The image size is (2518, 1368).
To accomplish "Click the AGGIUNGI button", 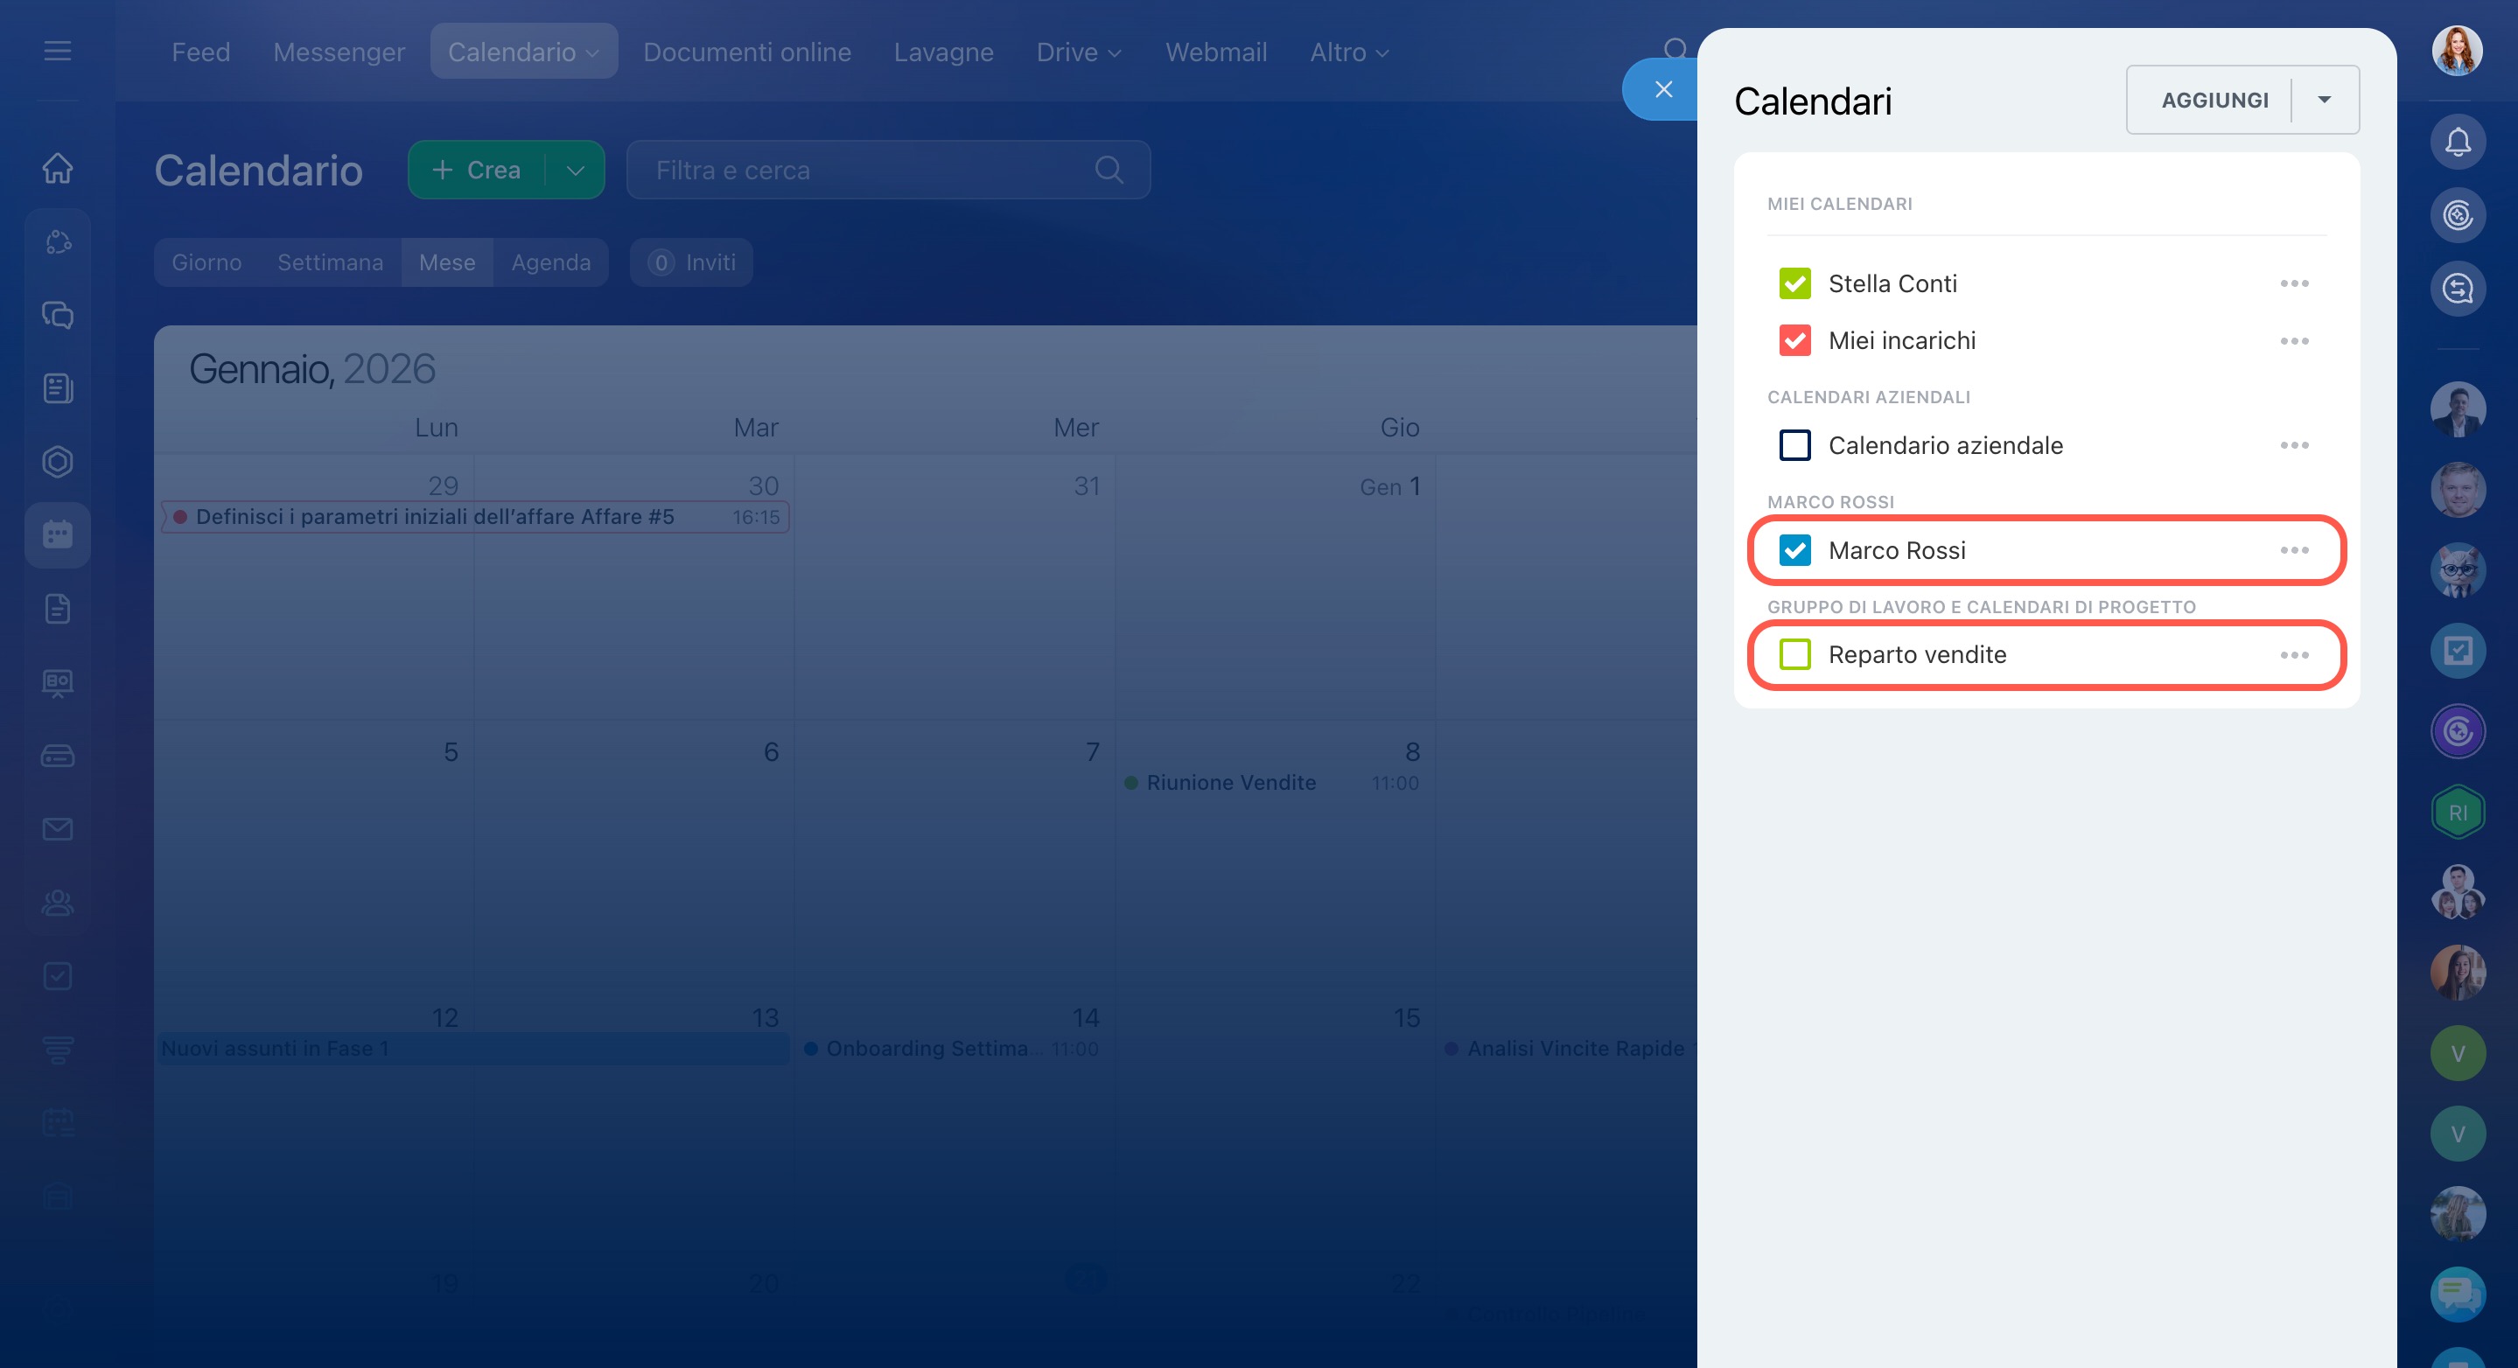I will 2214,100.
